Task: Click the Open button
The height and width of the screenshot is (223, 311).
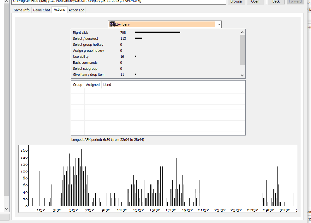Action: point(255,2)
